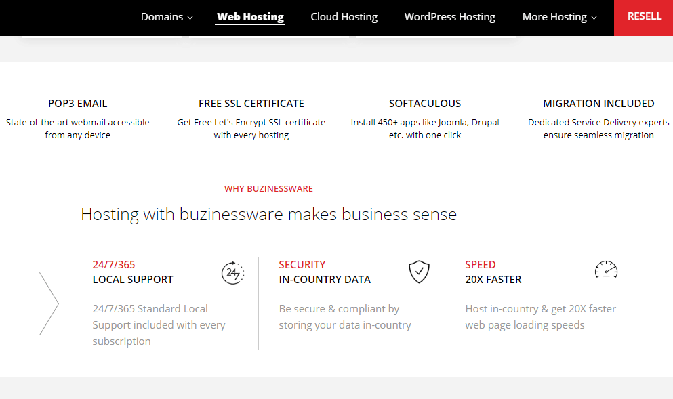The height and width of the screenshot is (399, 673).
Task: Click the 24/7/365 red text
Action: click(x=114, y=265)
